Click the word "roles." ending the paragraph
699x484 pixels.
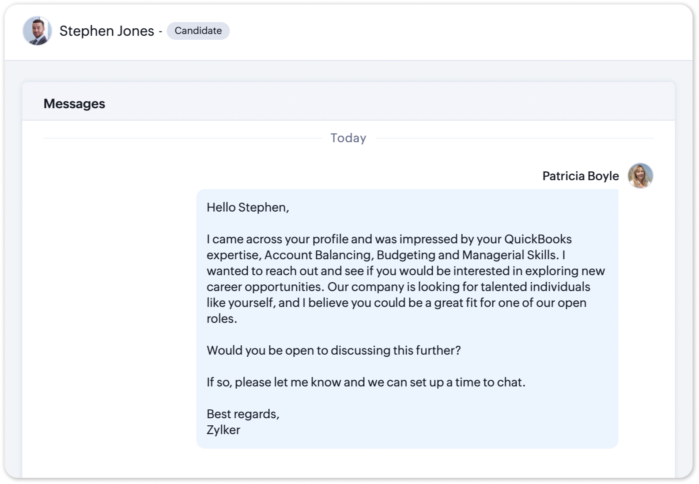[x=222, y=319]
